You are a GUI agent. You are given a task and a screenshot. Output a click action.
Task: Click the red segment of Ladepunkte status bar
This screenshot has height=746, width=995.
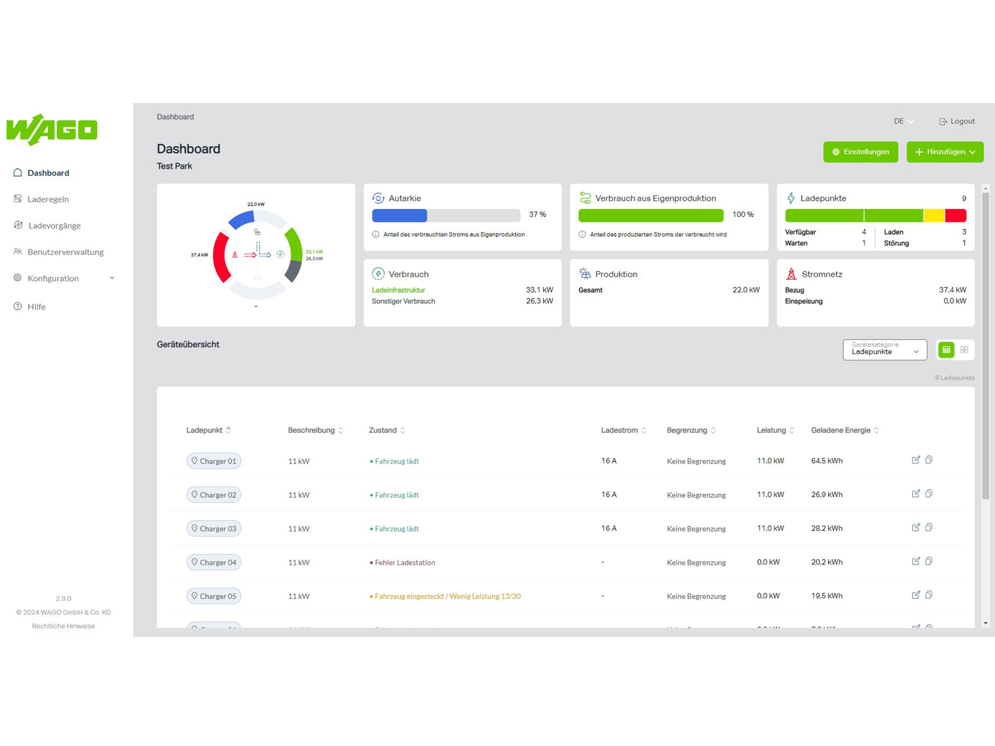(955, 215)
